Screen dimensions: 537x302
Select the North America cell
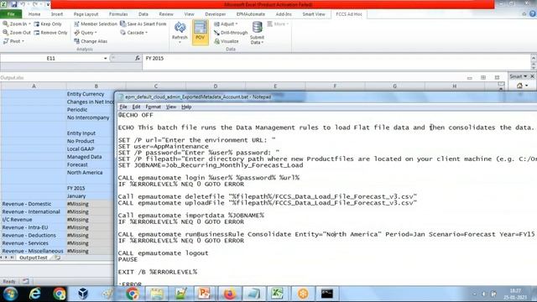click(90, 173)
